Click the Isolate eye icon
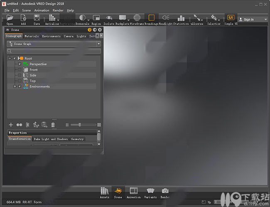Viewport: 270px width, 207px height. pyautogui.click(x=109, y=17)
